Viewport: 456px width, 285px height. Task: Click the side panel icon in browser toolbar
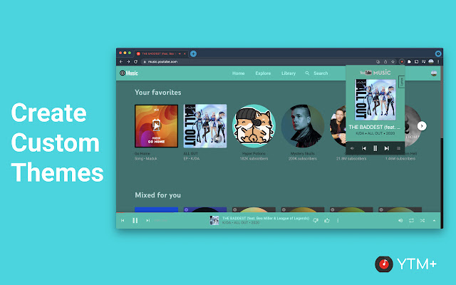pos(416,62)
